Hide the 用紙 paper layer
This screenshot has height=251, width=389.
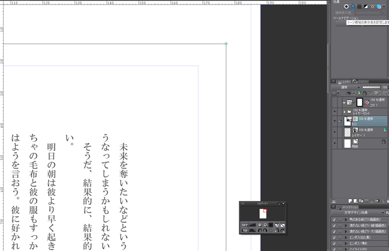334,143
